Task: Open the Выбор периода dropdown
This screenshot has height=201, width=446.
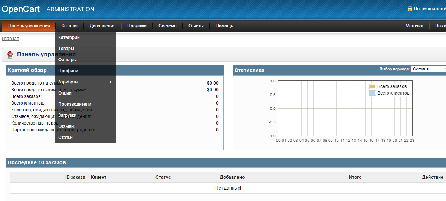Action: tap(428, 69)
